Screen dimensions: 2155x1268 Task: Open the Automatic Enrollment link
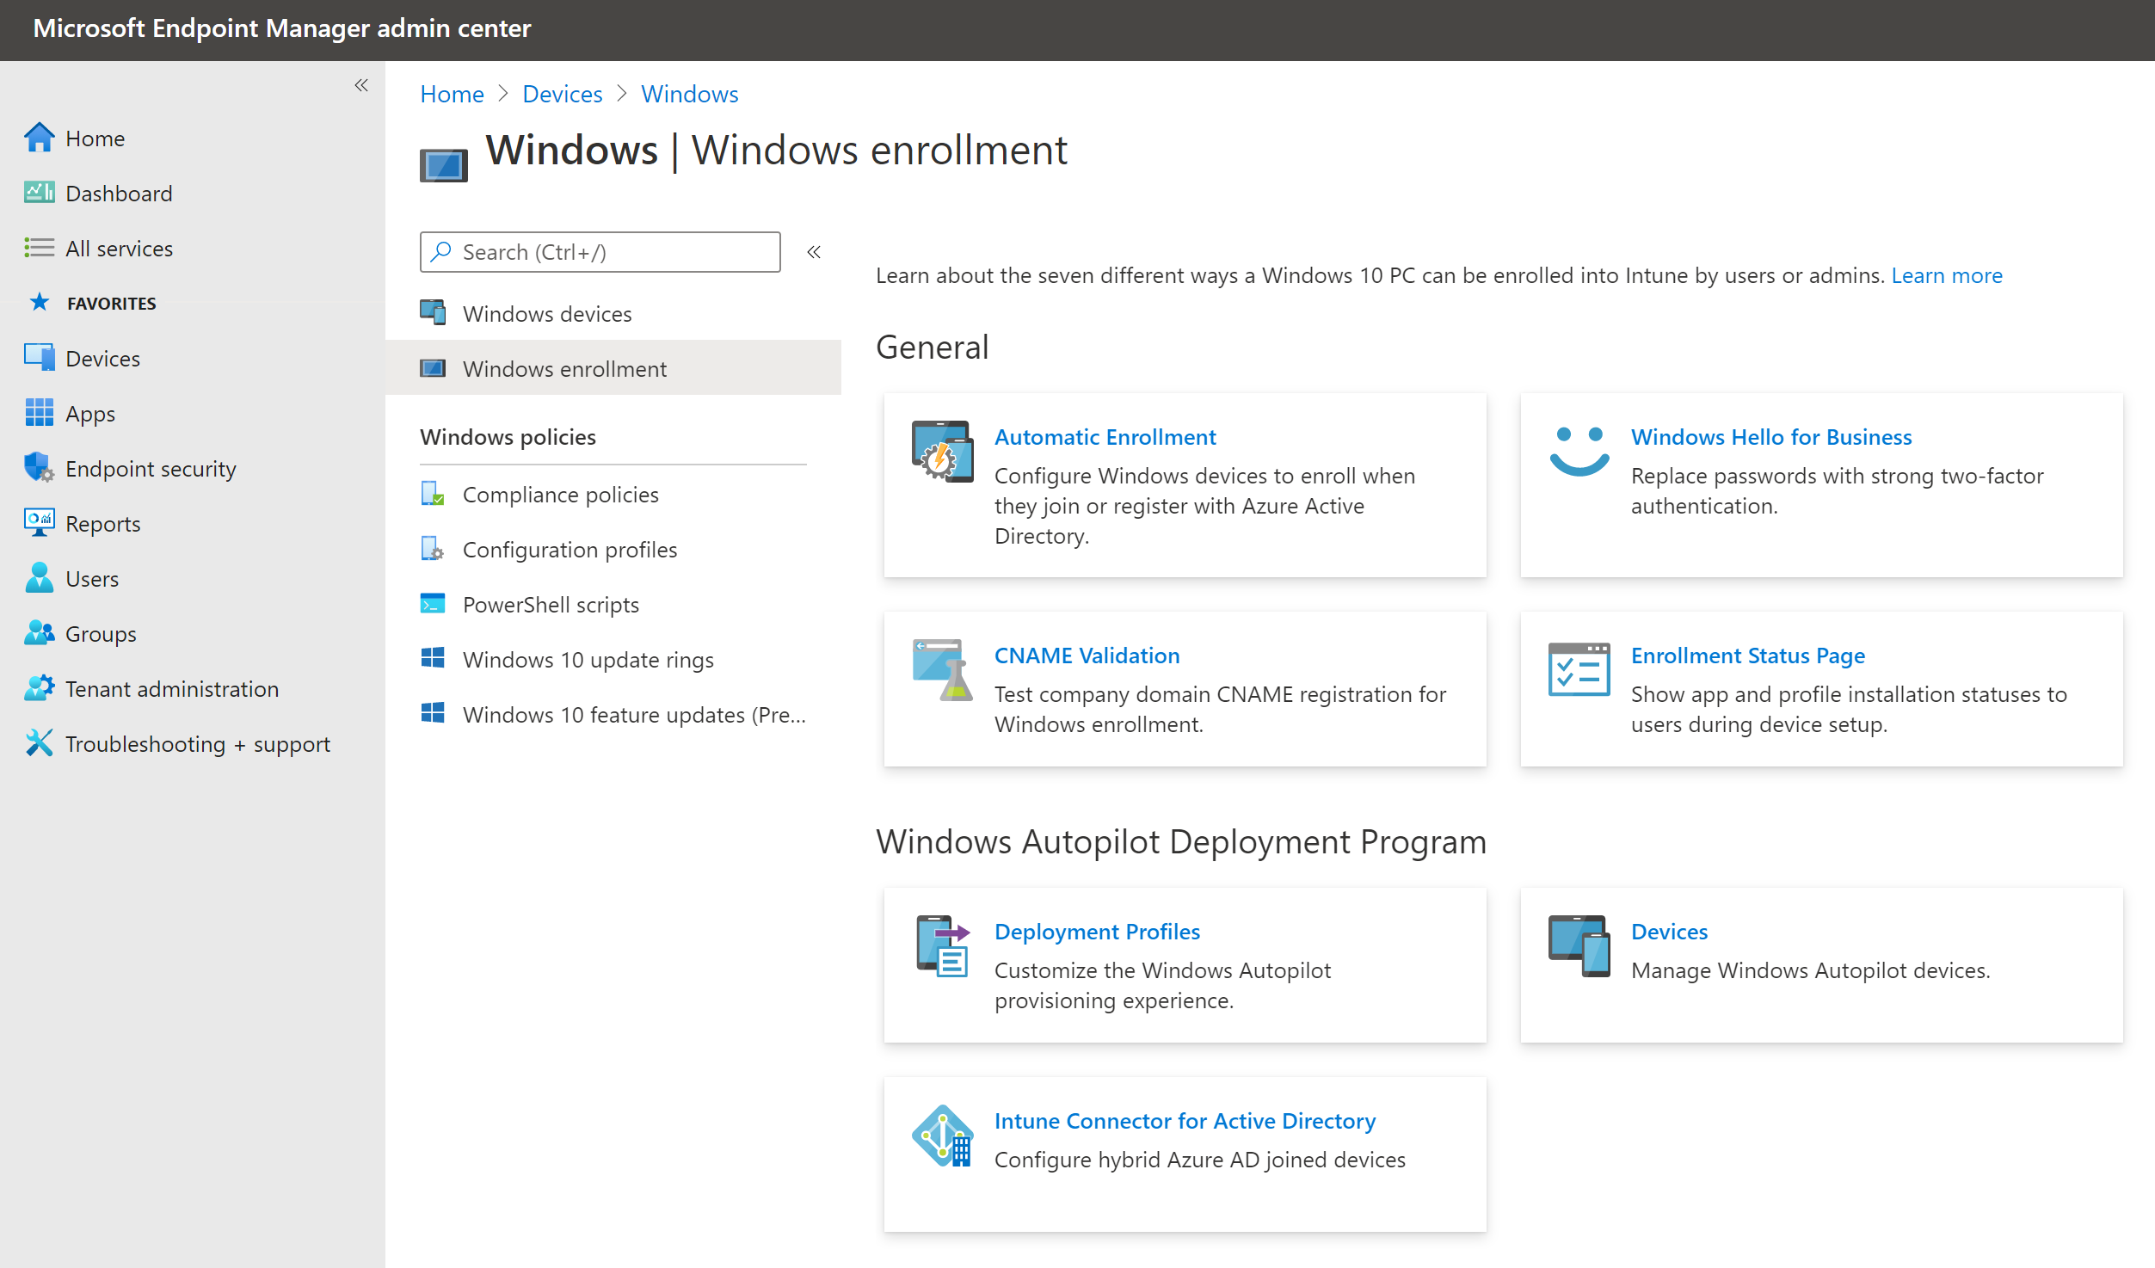pyautogui.click(x=1105, y=437)
